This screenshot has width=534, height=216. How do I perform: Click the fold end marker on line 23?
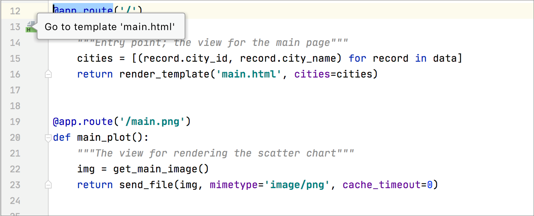tap(48, 185)
